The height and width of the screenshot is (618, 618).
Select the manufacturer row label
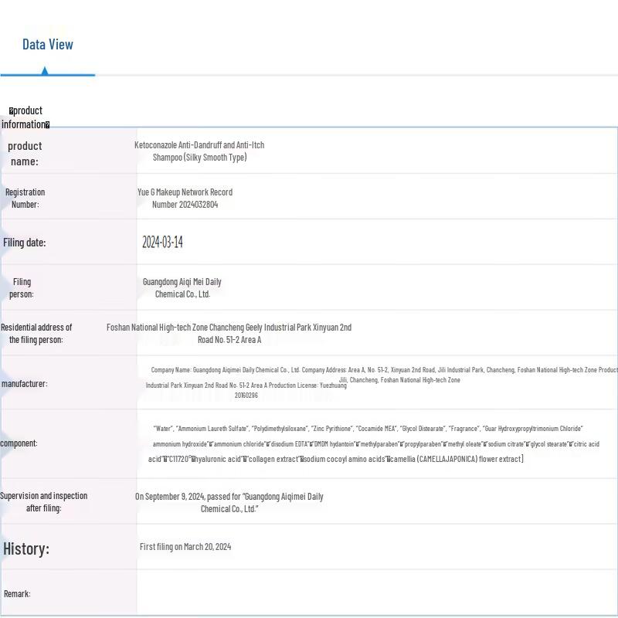tap(25, 384)
